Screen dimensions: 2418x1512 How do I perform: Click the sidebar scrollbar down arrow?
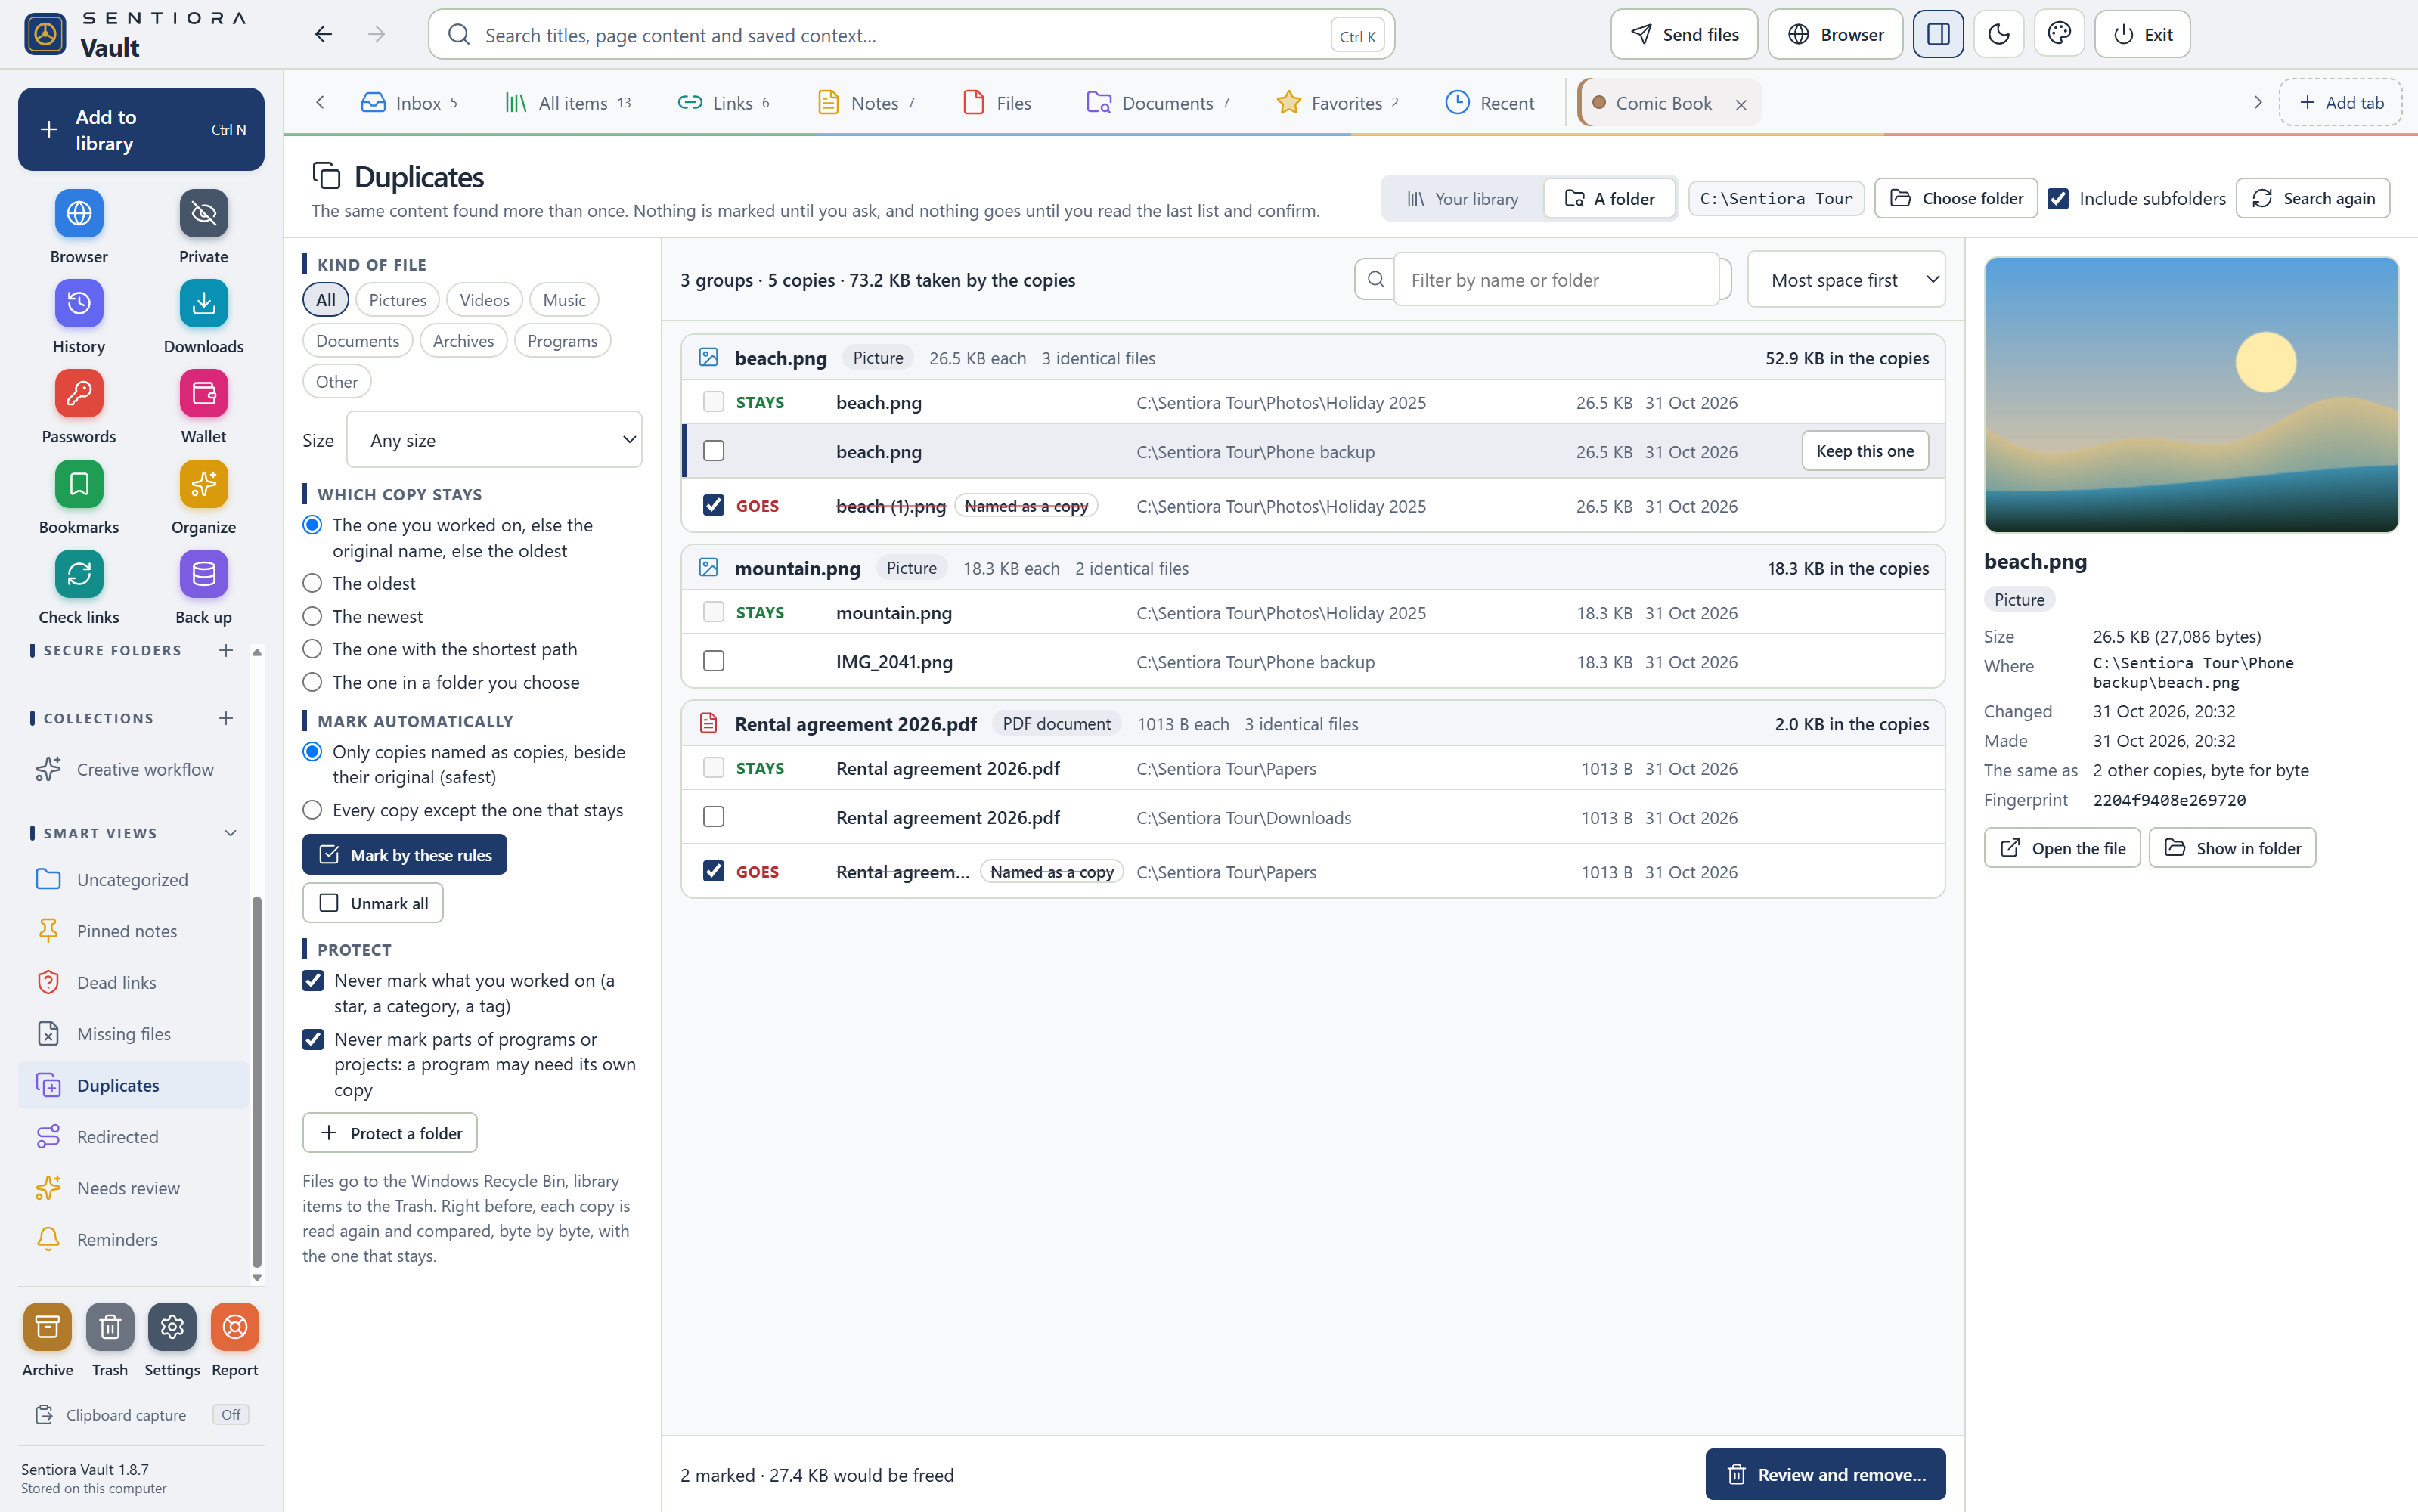[257, 1278]
